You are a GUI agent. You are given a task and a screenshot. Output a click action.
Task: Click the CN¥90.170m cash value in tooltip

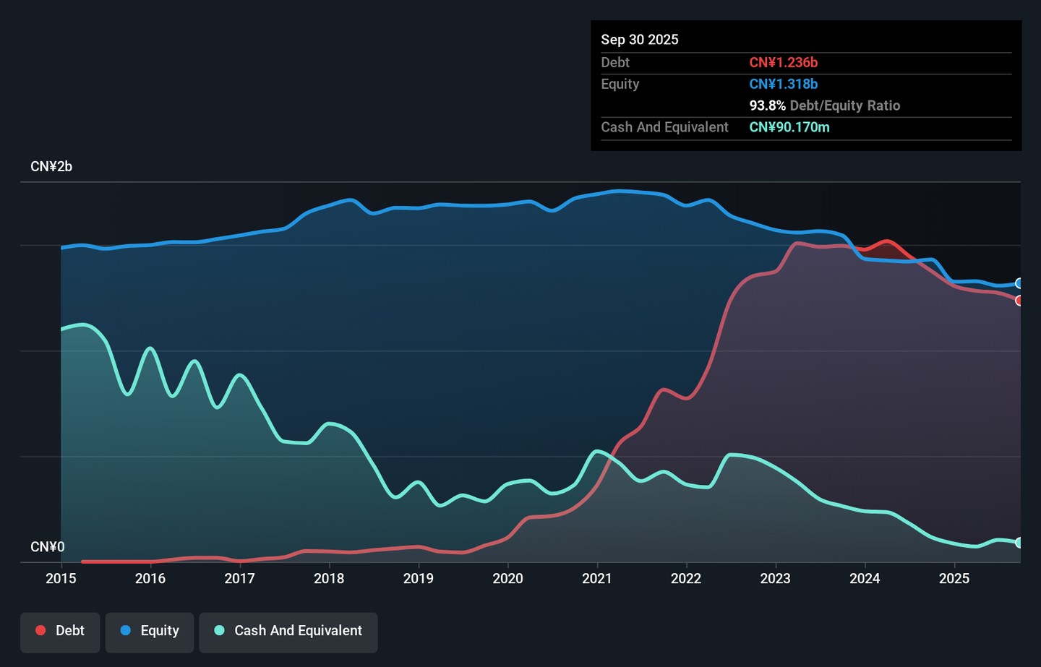[x=789, y=127]
